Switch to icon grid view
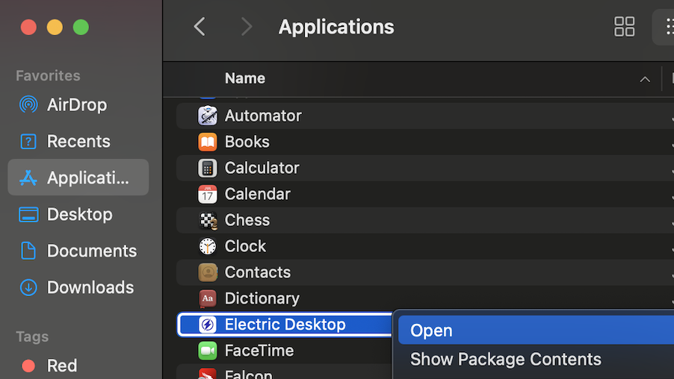Image resolution: width=674 pixels, height=379 pixels. [x=624, y=27]
